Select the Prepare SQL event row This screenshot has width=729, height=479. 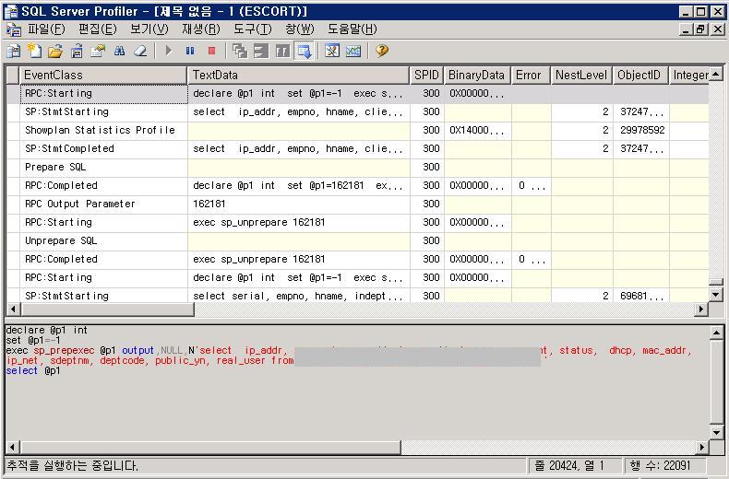[x=357, y=167]
